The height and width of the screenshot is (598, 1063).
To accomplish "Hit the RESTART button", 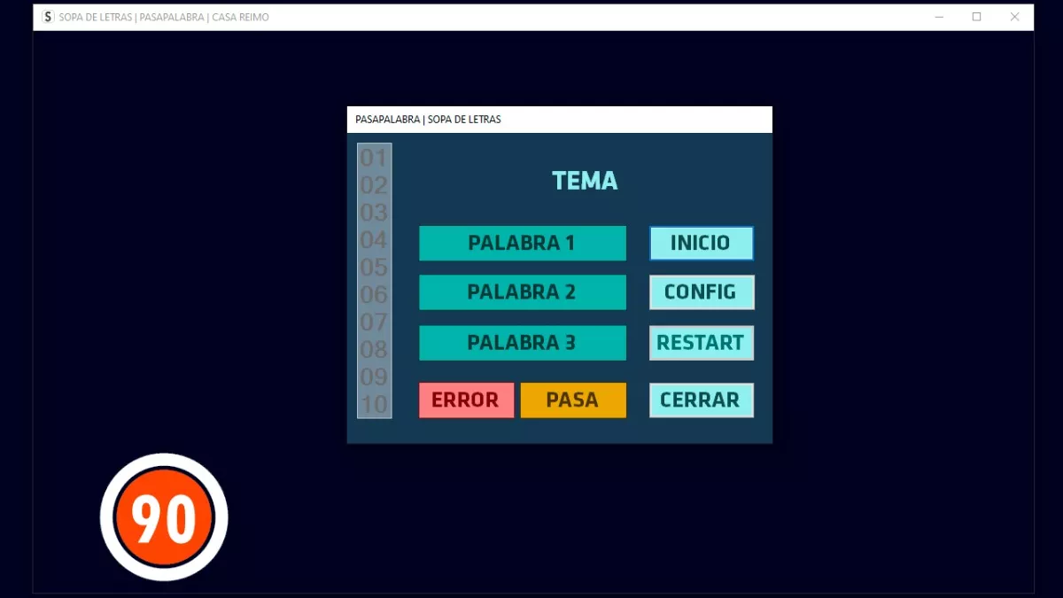I will 701,343.
